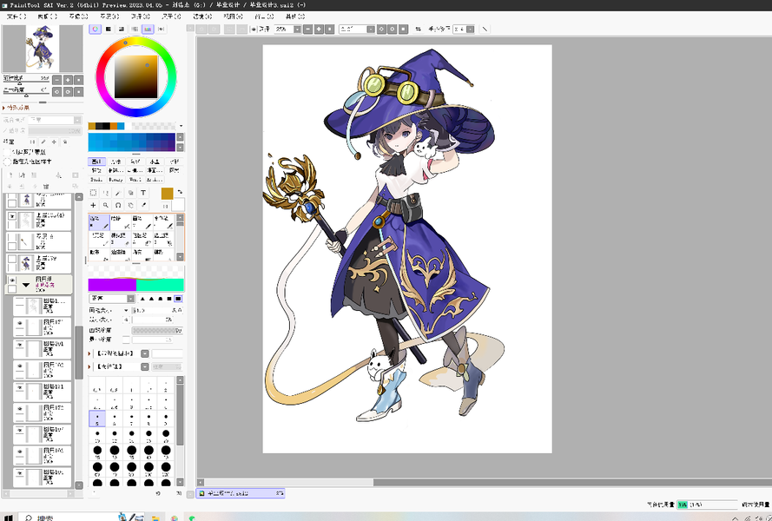This screenshot has height=521, width=772.
Task: Select the rectangular selection tool
Action: point(93,193)
